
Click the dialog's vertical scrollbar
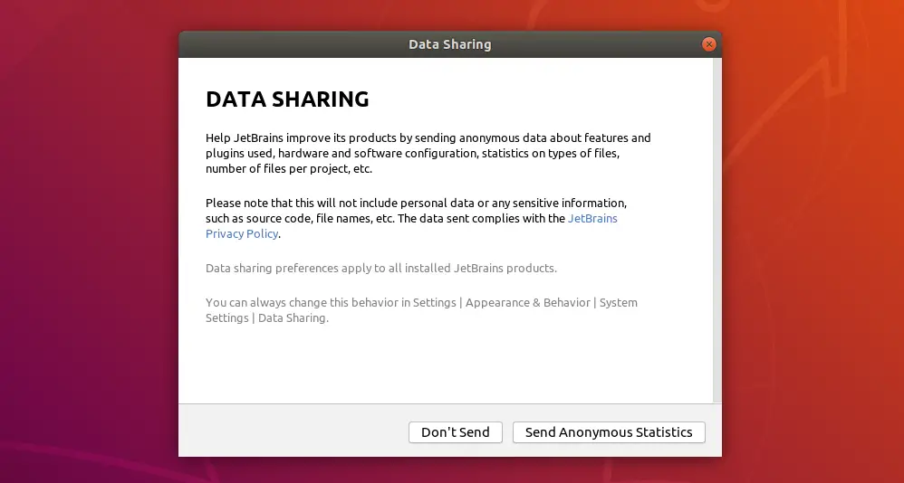[x=717, y=231]
